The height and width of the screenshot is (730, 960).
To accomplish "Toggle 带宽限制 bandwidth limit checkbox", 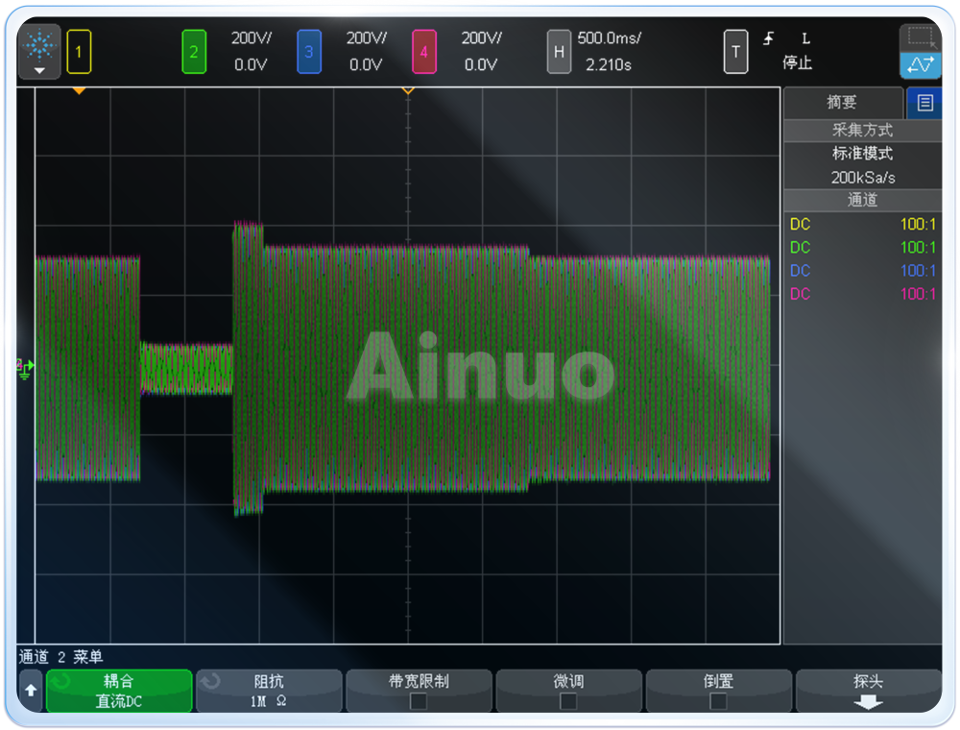I will (x=419, y=701).
